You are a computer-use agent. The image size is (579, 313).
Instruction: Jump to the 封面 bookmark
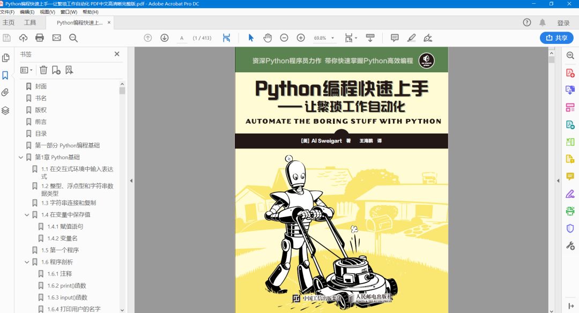[x=41, y=86]
